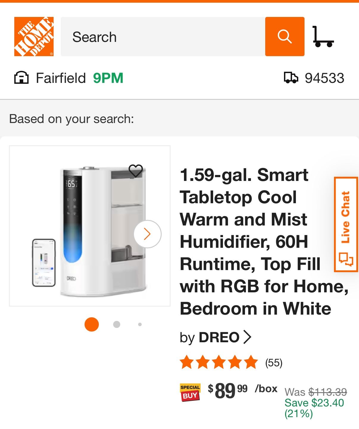Change the Fairfield store selection
This screenshot has height=429, width=359.
tap(61, 78)
